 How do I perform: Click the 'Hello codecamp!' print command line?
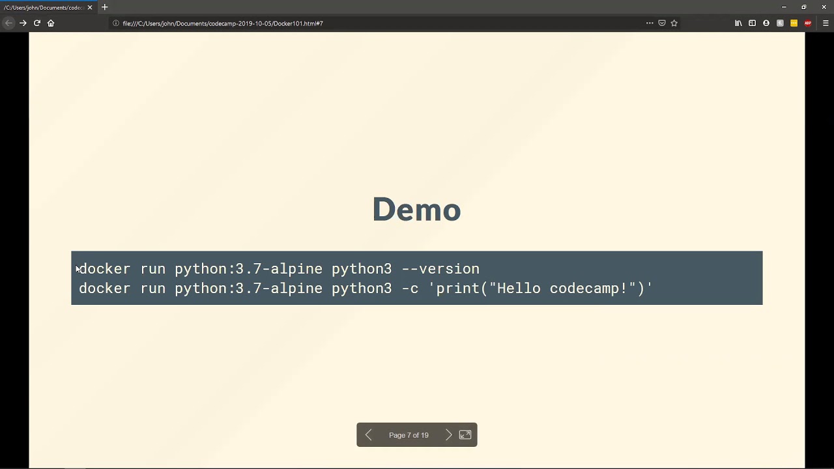tap(366, 288)
